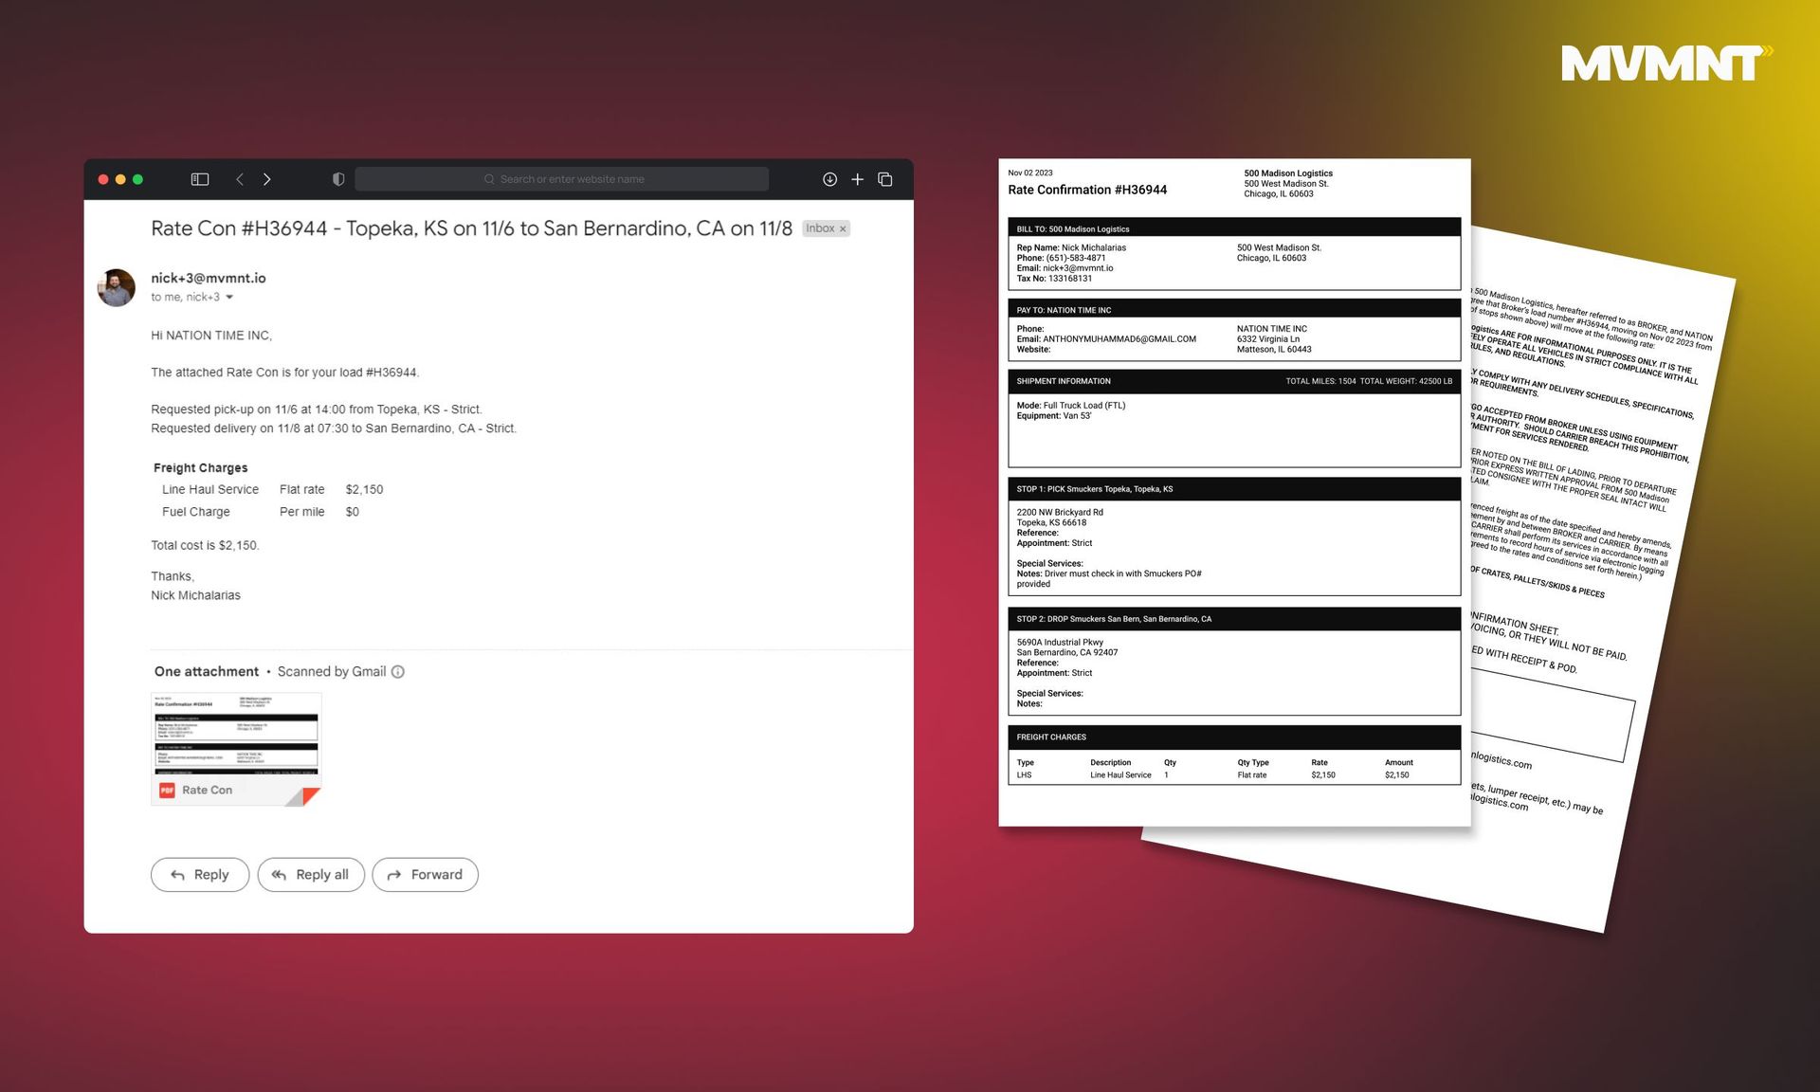1820x1092 pixels.
Task: Go back with the left chevron
Action: click(x=240, y=179)
